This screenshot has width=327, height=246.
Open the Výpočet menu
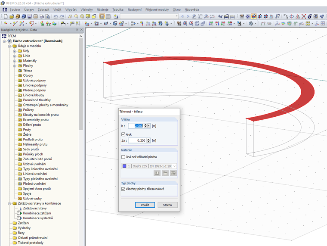click(x=71, y=9)
